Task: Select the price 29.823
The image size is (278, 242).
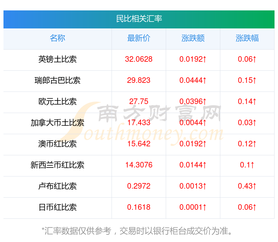Action: [x=139, y=80]
